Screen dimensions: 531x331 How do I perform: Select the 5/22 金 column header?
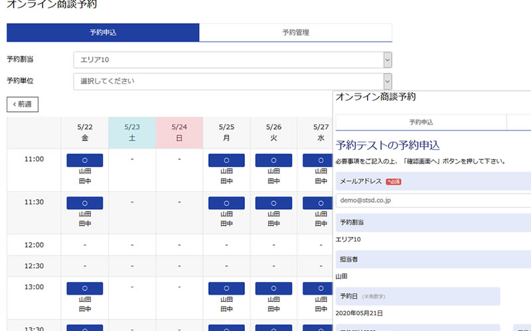(85, 132)
